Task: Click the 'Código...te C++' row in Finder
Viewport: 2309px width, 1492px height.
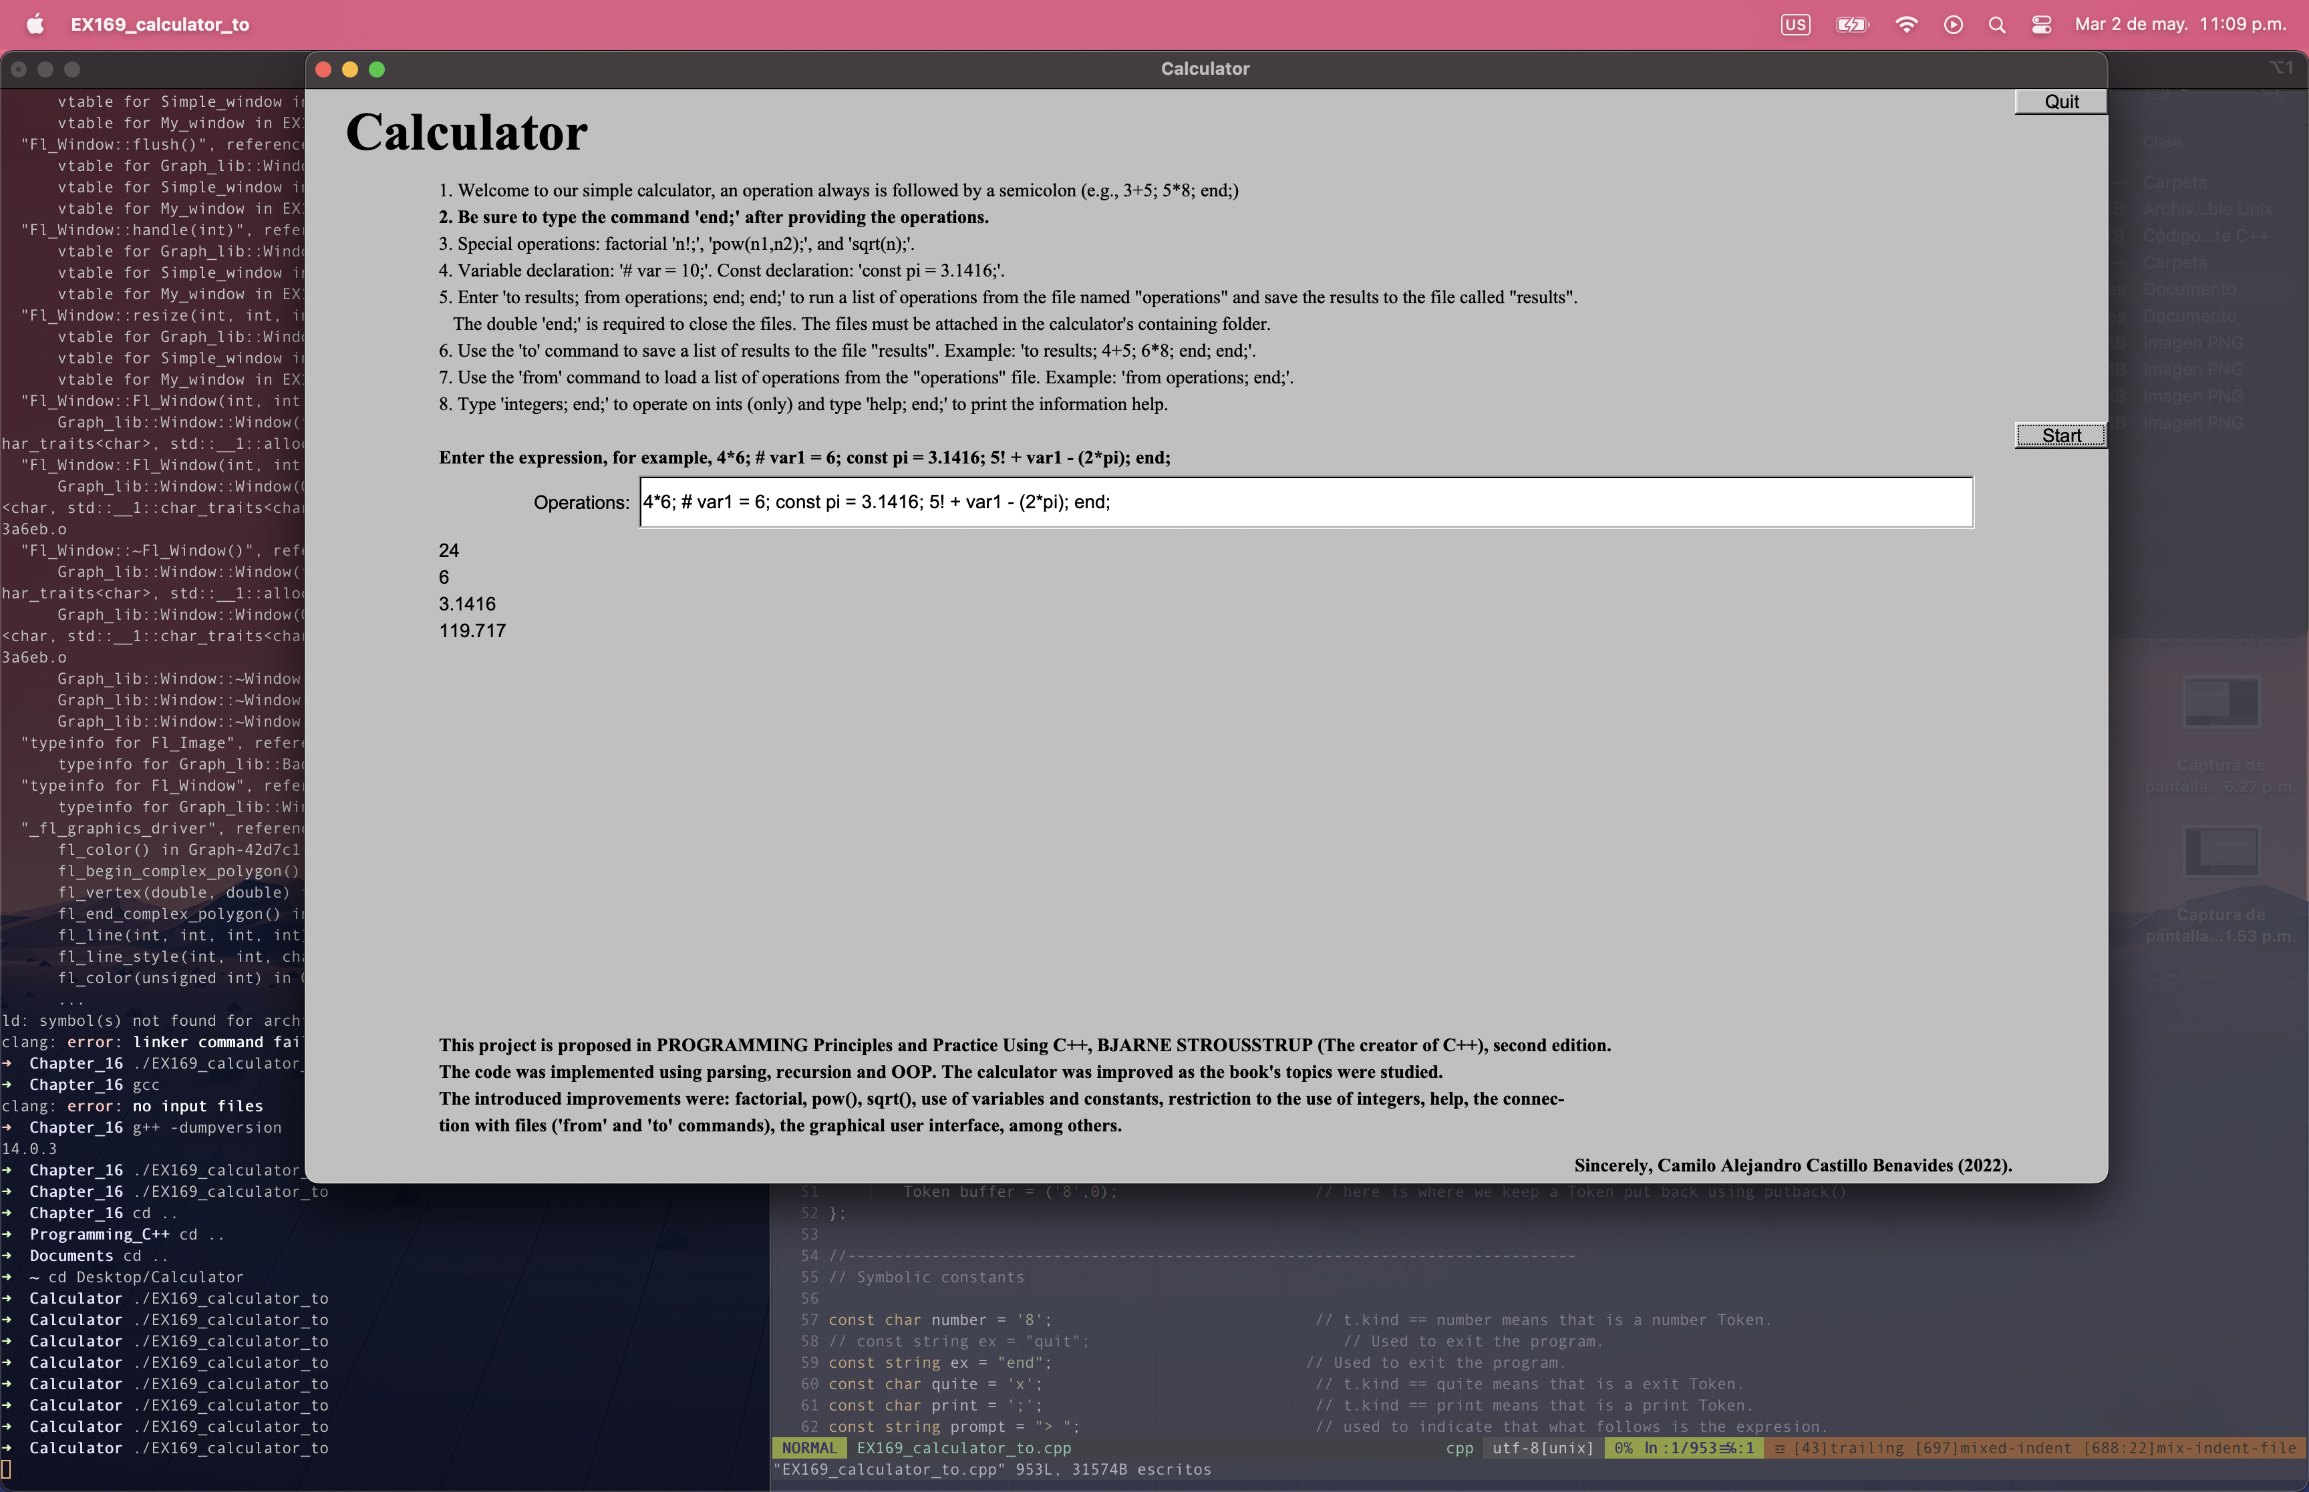Action: tap(2205, 236)
